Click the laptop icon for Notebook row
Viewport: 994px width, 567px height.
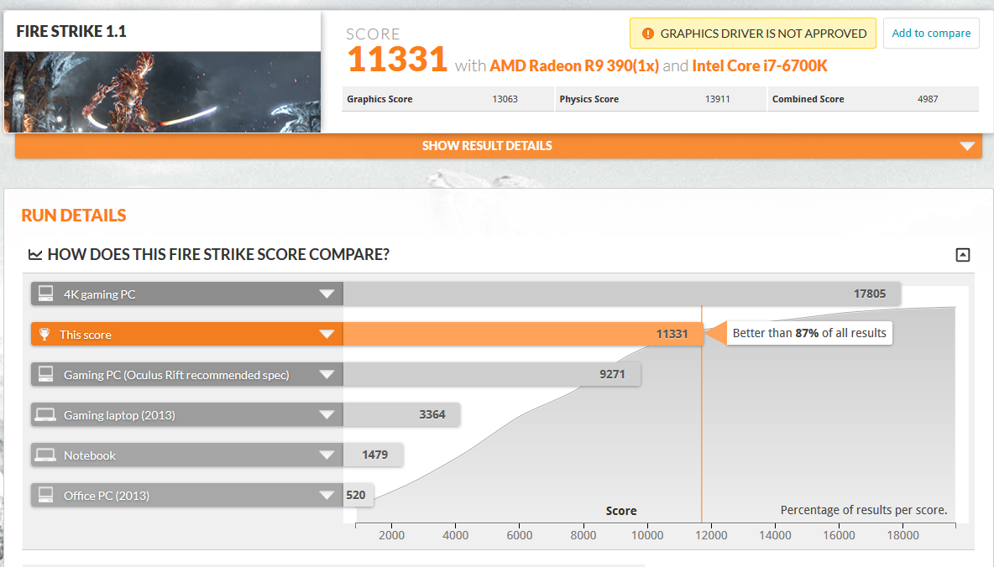tap(45, 455)
